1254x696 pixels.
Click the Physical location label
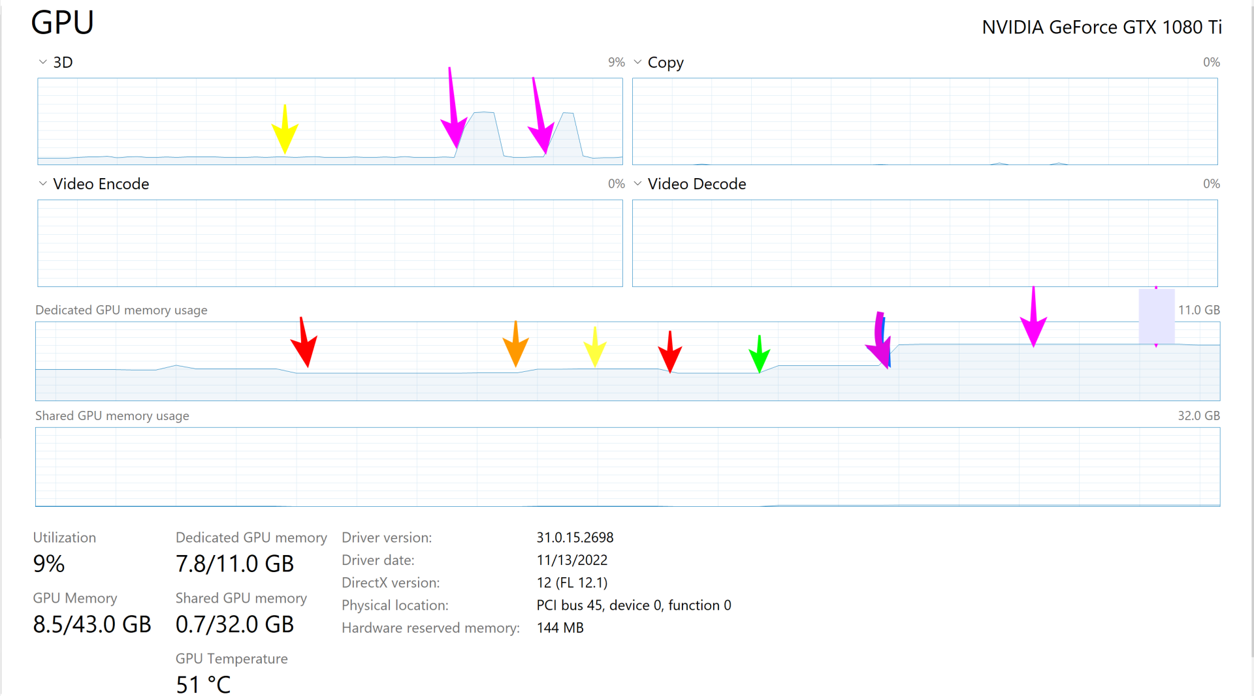tap(395, 605)
